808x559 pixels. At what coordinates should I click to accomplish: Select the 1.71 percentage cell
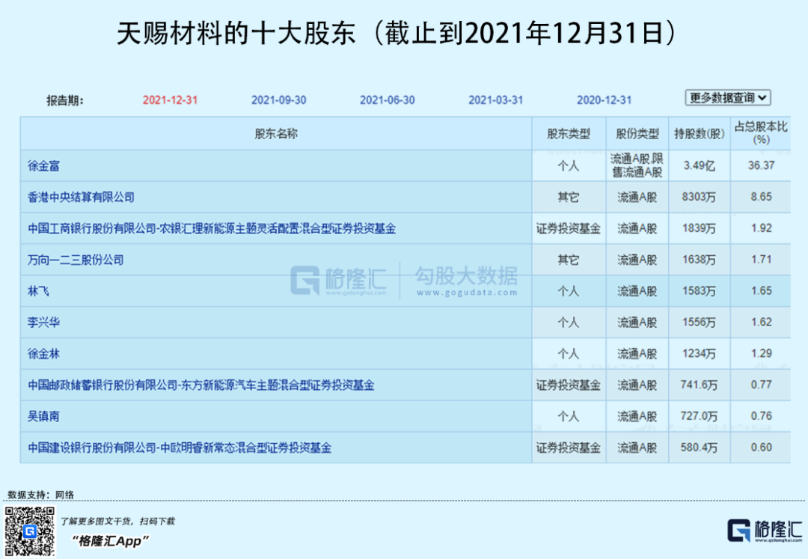(761, 260)
